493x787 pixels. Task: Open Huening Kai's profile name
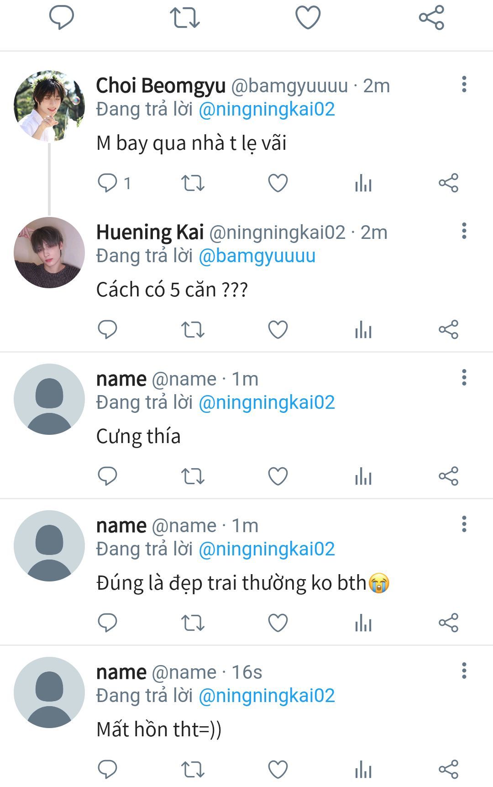click(x=150, y=232)
